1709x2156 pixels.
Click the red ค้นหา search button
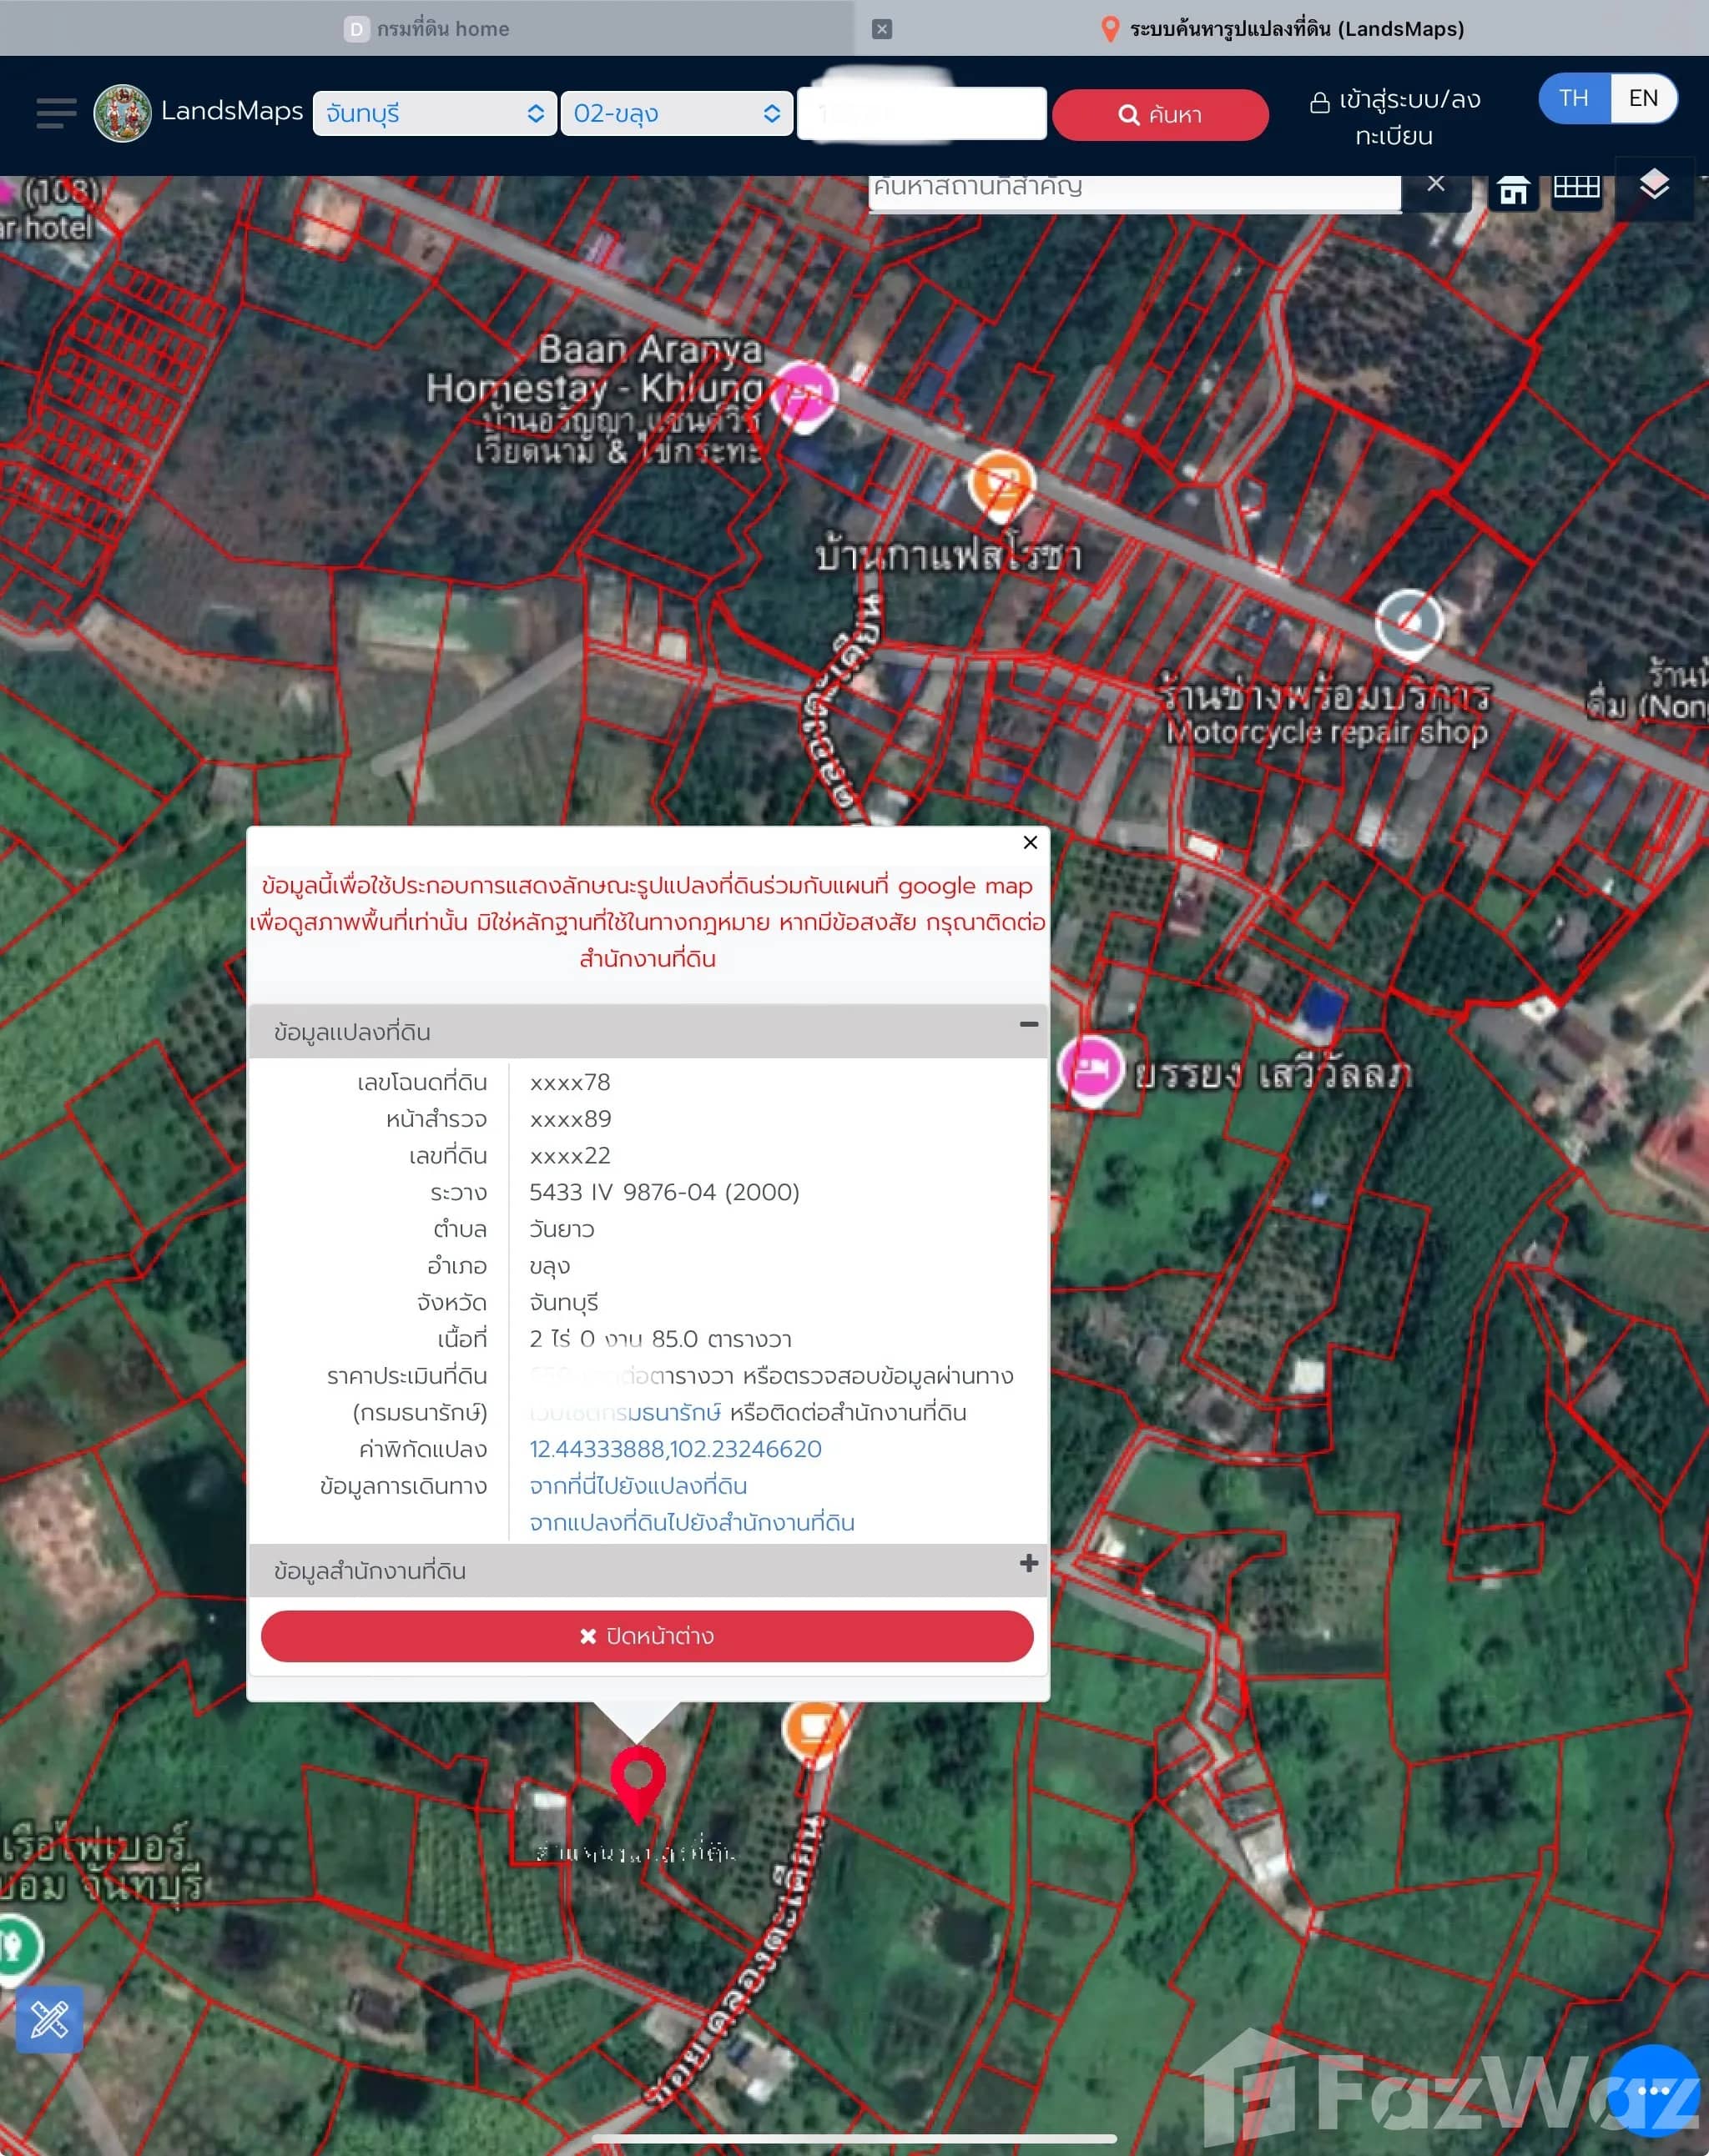pyautogui.click(x=1160, y=115)
